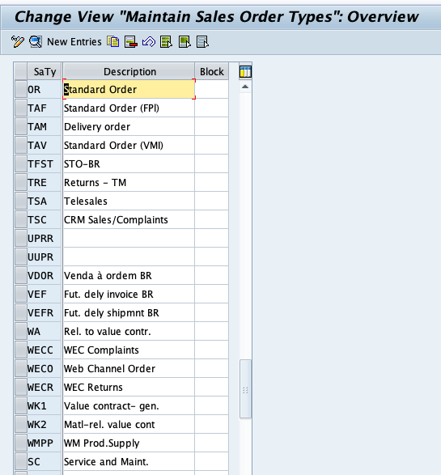This screenshot has width=441, height=475.
Task: Select the row selector for TFST
Action: click(21, 163)
